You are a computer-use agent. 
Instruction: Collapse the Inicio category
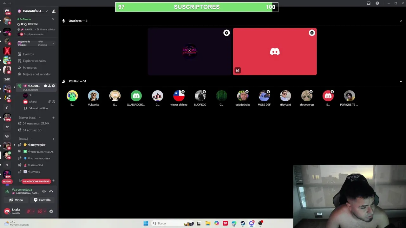point(25,139)
